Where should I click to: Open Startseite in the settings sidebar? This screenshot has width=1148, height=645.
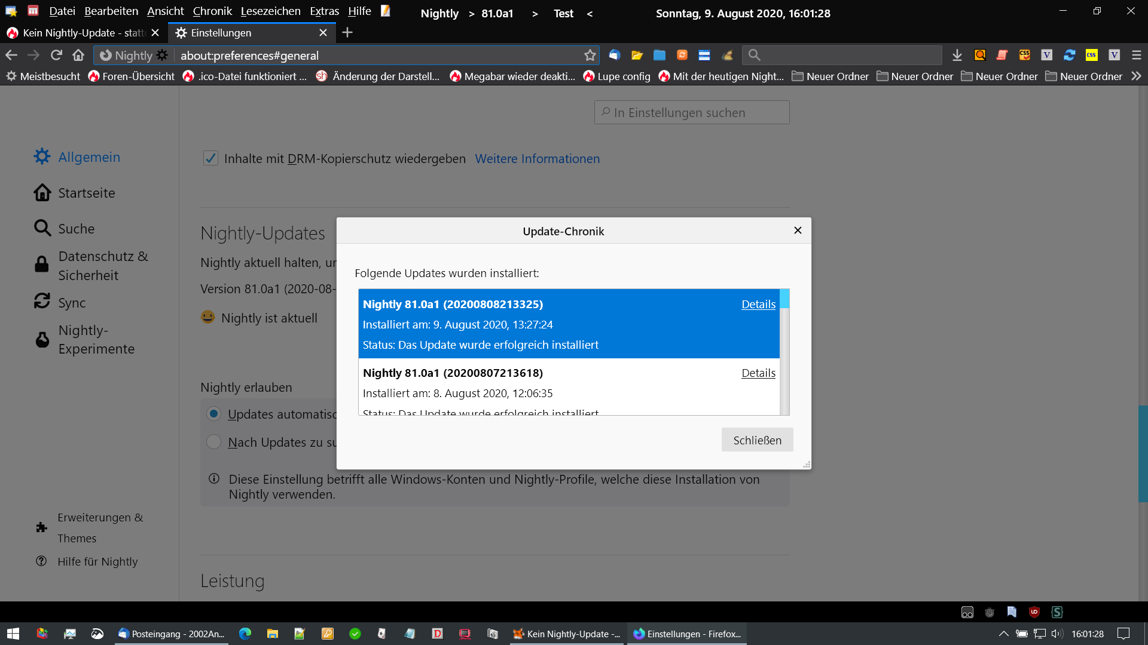(86, 193)
